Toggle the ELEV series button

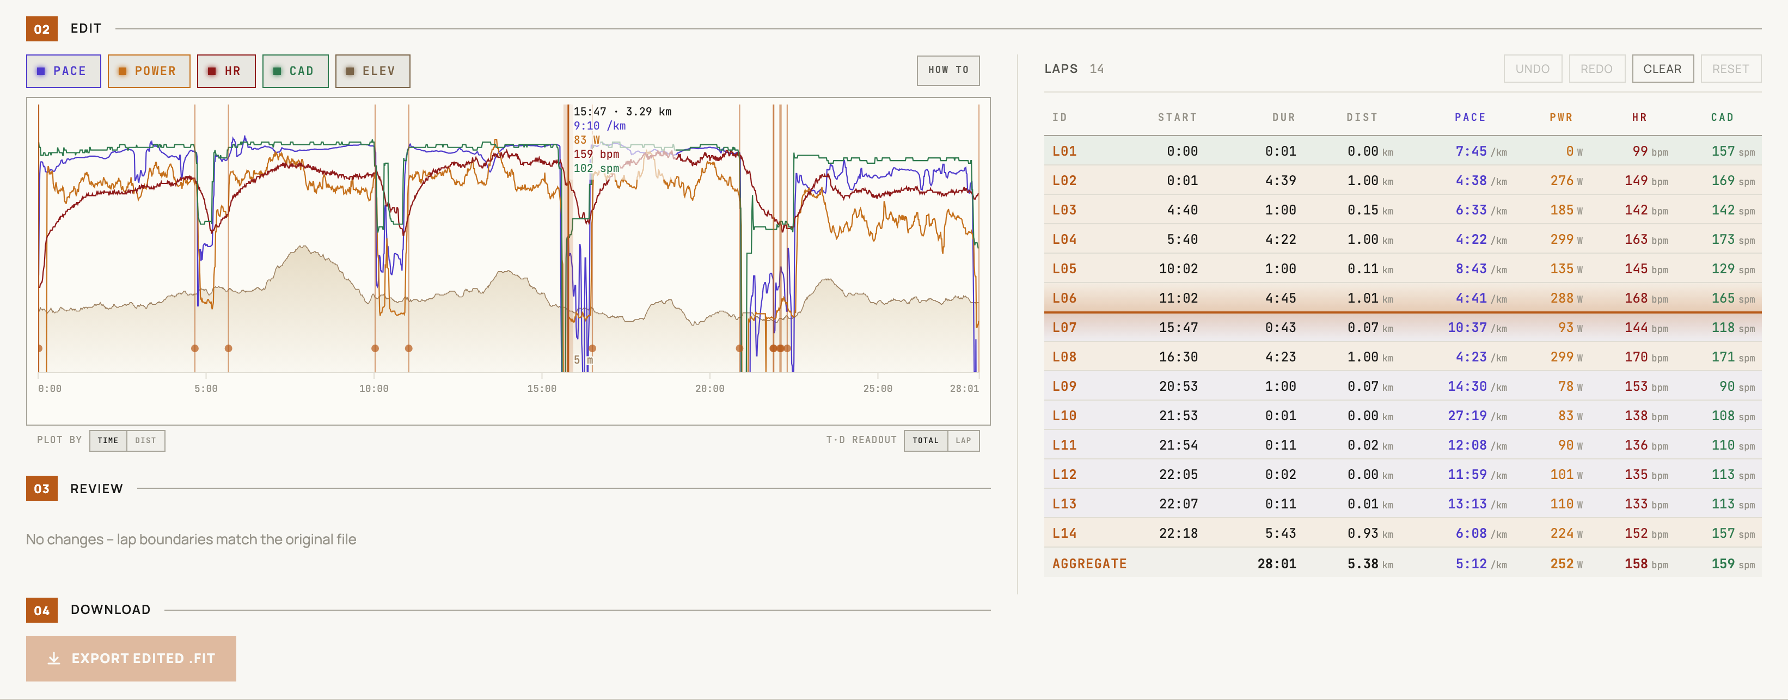(x=372, y=71)
